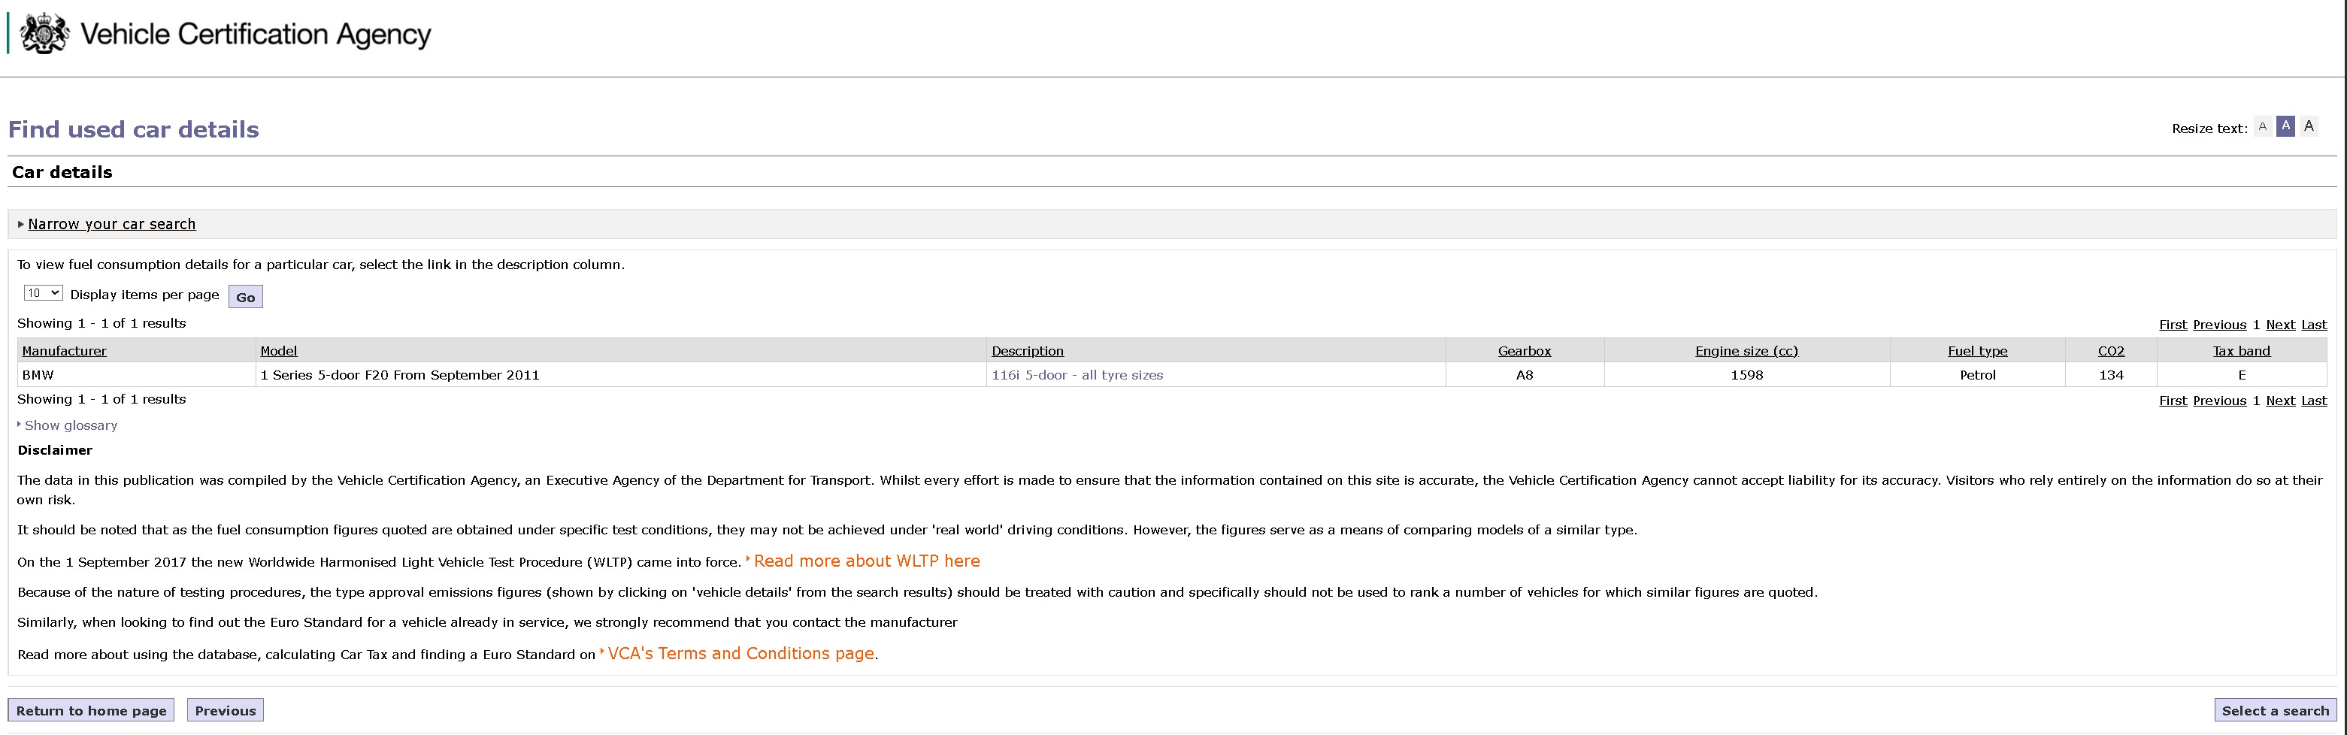This screenshot has width=2347, height=735.
Task: Click the Vehicle Certification Agency crest logo
Action: [44, 34]
